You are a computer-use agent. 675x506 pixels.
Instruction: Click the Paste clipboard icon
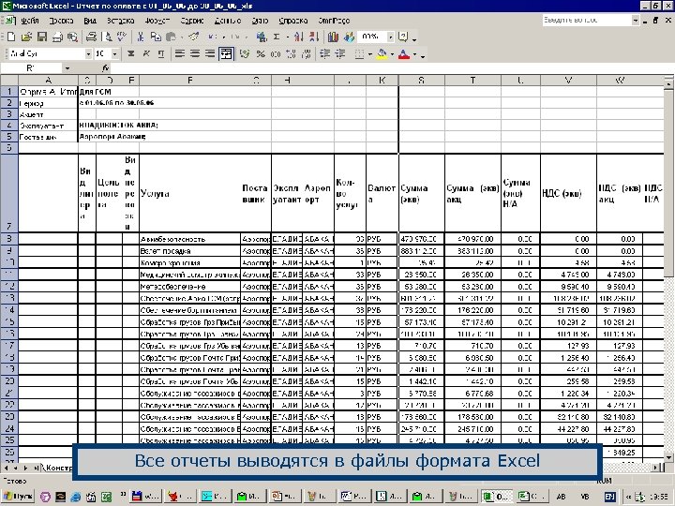coord(171,37)
